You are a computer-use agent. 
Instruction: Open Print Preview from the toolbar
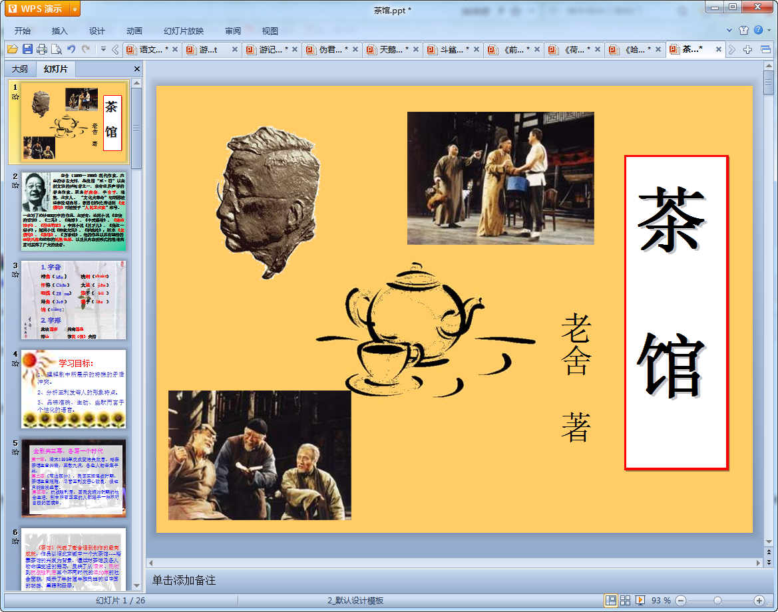[x=57, y=49]
